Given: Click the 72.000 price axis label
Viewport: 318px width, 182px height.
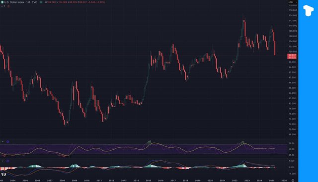Looking at the screenshot, I should 293,124.
